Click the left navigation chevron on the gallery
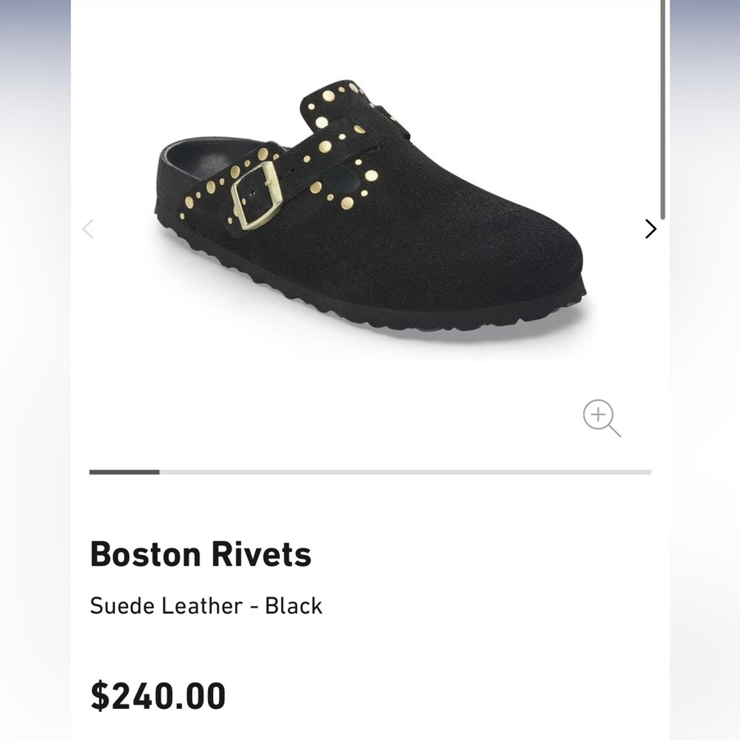This screenshot has height=740, width=740. [x=89, y=229]
